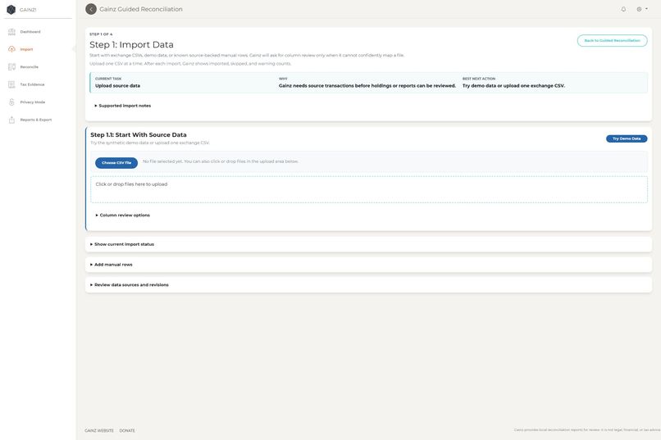Screen dimensions: 661x440
Task: Click the drop files upload area
Action: [369, 189]
